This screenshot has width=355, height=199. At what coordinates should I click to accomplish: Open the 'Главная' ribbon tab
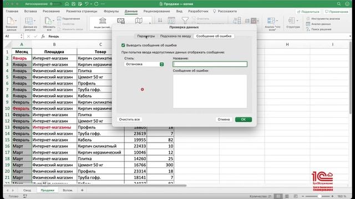click(12, 11)
